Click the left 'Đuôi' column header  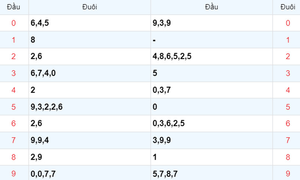click(x=90, y=7)
